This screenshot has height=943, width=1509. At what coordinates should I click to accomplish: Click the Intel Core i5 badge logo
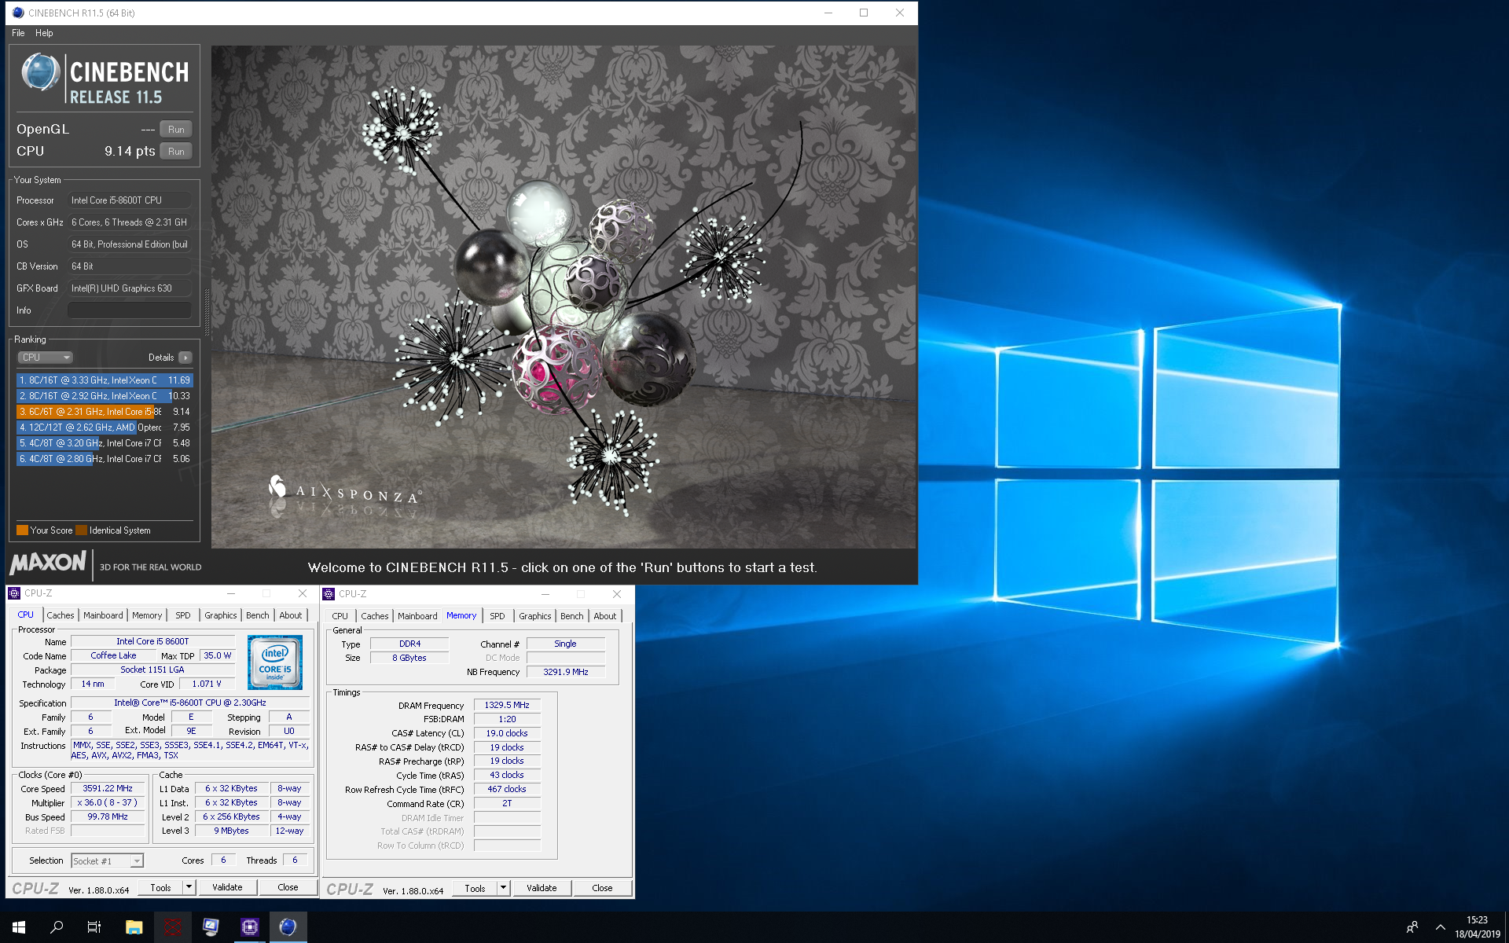[275, 662]
